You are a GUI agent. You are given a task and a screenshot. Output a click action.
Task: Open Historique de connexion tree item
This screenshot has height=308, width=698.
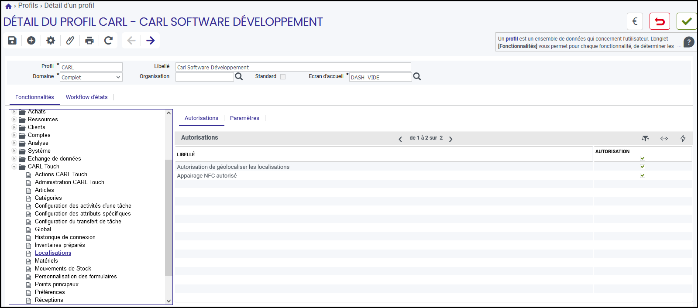[x=65, y=237]
